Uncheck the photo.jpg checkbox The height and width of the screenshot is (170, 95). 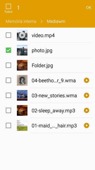pyautogui.click(x=8, y=50)
